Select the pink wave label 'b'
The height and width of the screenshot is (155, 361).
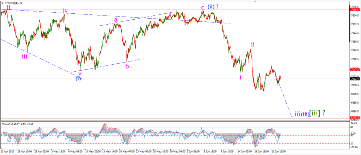click(x=127, y=66)
